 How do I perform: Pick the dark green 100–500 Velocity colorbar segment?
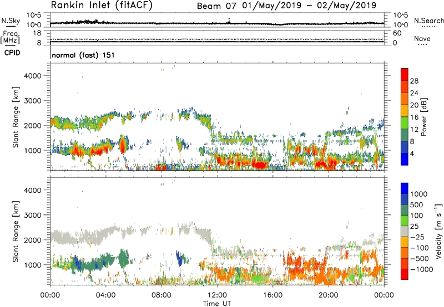(405, 210)
